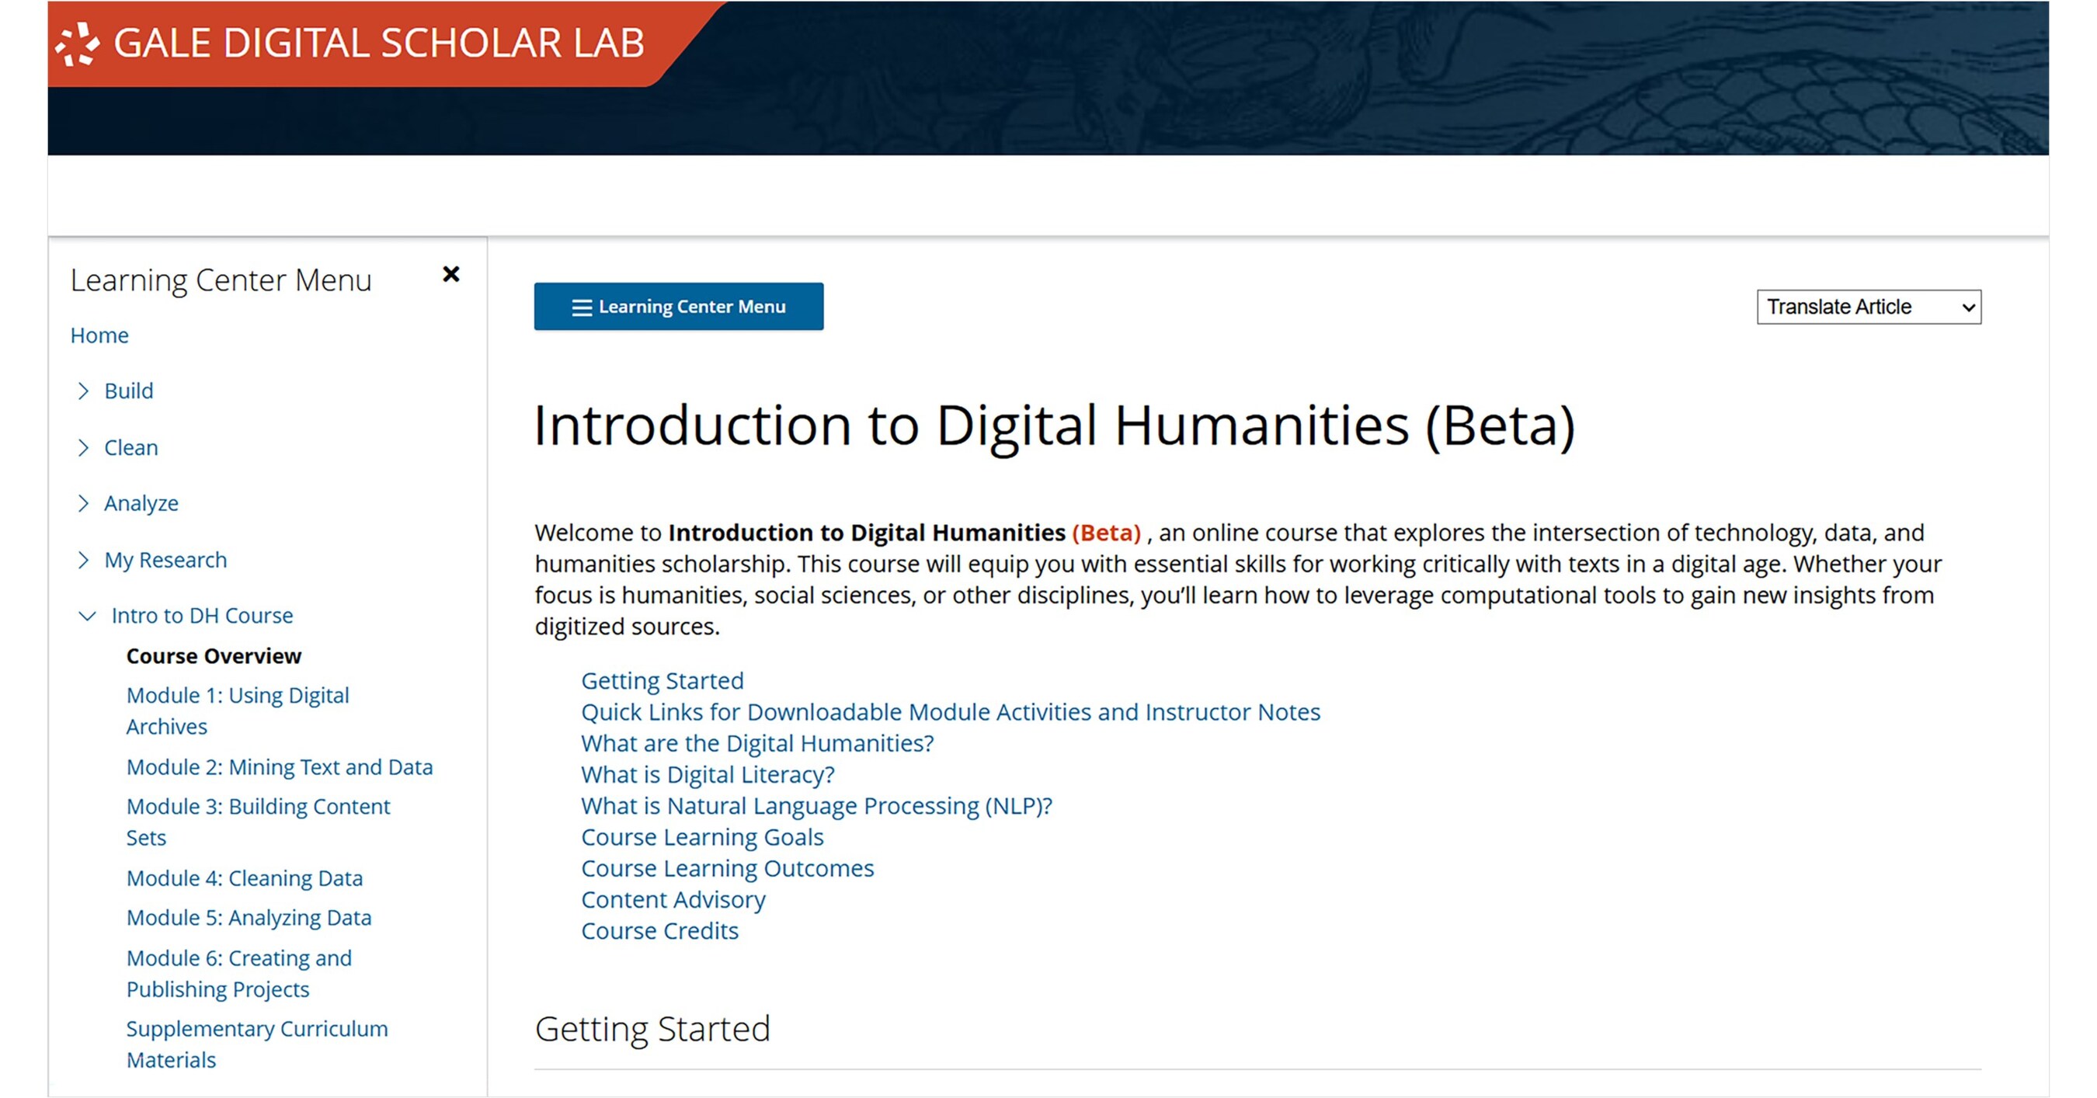Viewport: 2097px width, 1098px height.
Task: Select Course Overview in the sidebar
Action: coord(214,656)
